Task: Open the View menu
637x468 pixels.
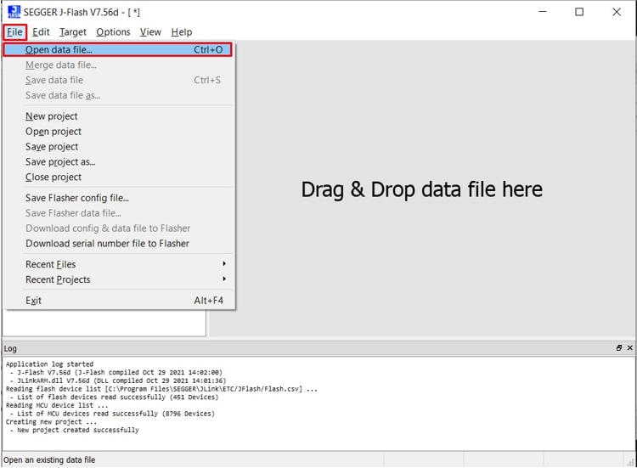Action: click(x=150, y=32)
